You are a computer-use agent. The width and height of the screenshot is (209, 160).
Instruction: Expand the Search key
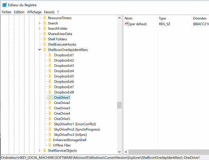[x=39, y=23]
